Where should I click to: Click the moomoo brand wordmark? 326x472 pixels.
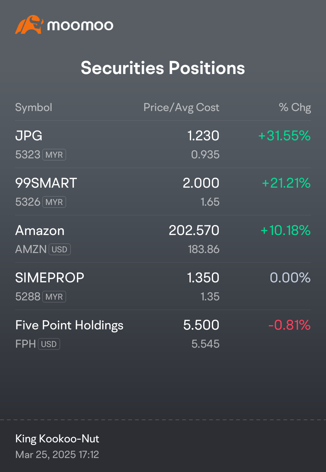[x=80, y=26]
